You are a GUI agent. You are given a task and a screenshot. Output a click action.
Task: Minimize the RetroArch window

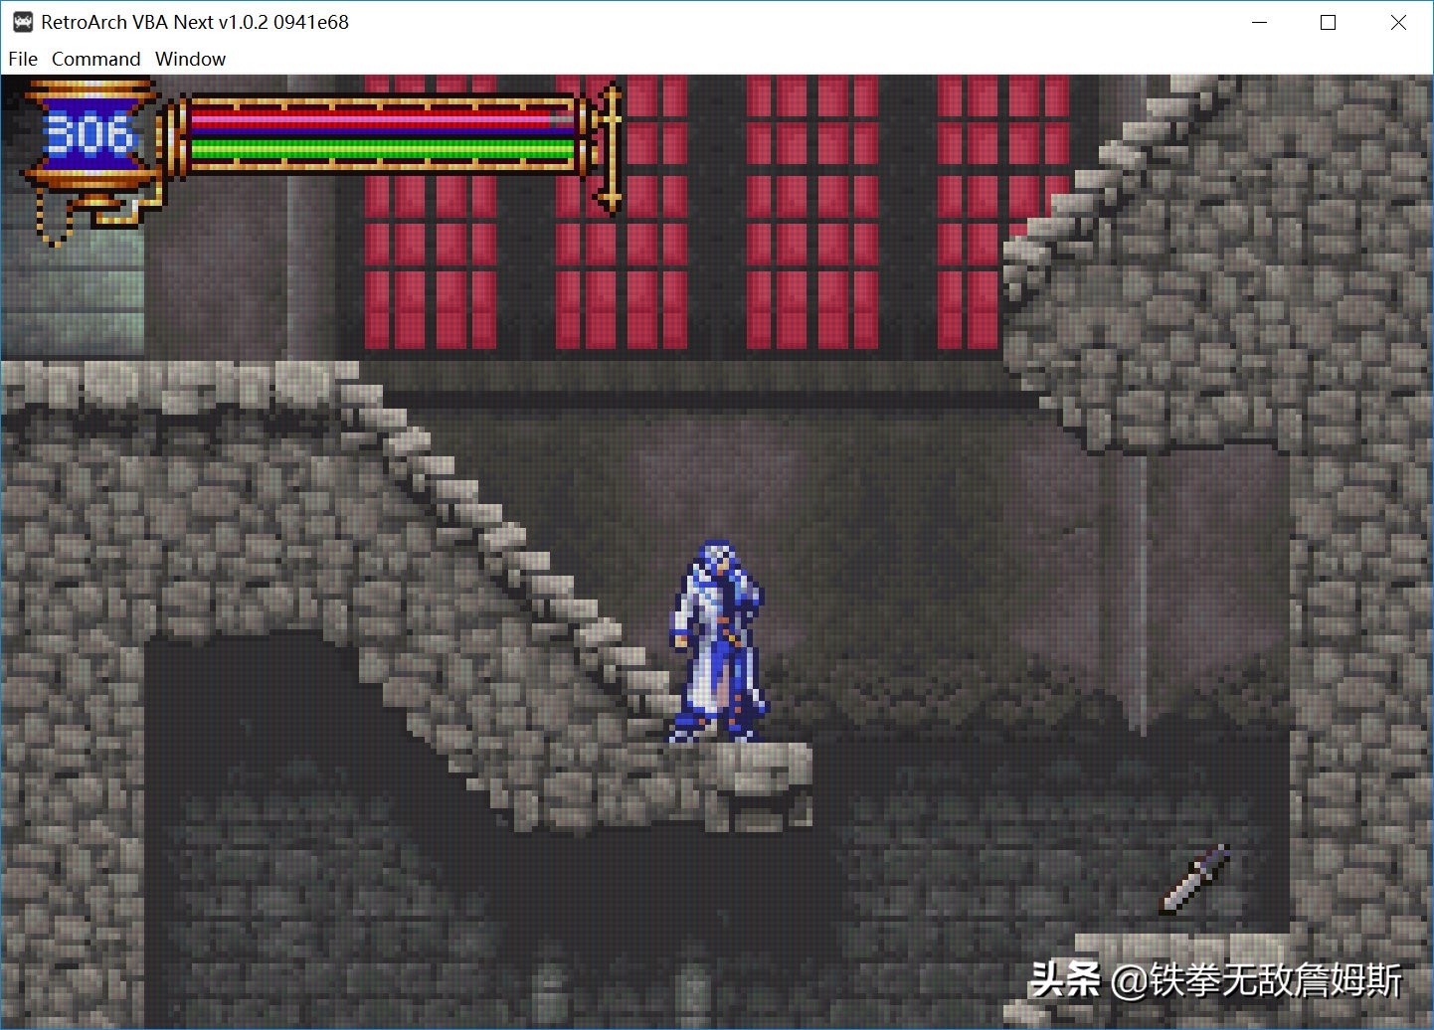[1259, 22]
